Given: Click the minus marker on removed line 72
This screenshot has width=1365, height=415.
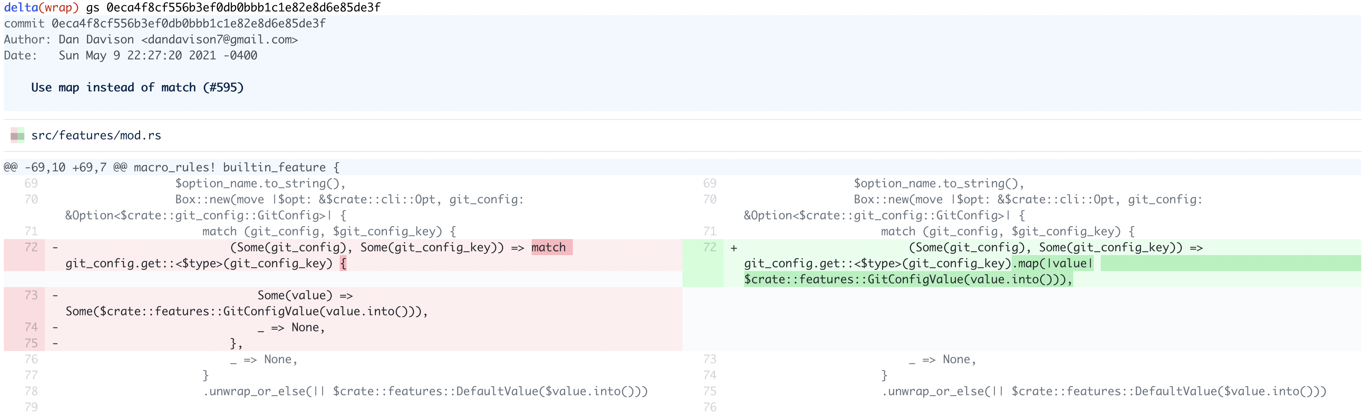Looking at the screenshot, I should 55,247.
